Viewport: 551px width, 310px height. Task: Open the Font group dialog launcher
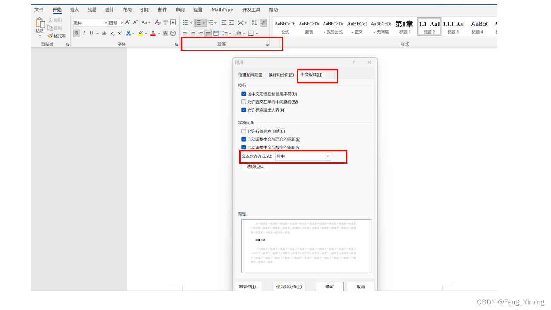(x=176, y=44)
